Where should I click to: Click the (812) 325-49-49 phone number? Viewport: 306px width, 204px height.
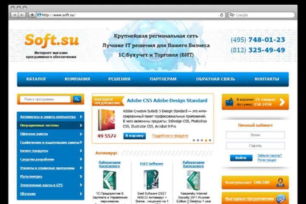[258, 50]
